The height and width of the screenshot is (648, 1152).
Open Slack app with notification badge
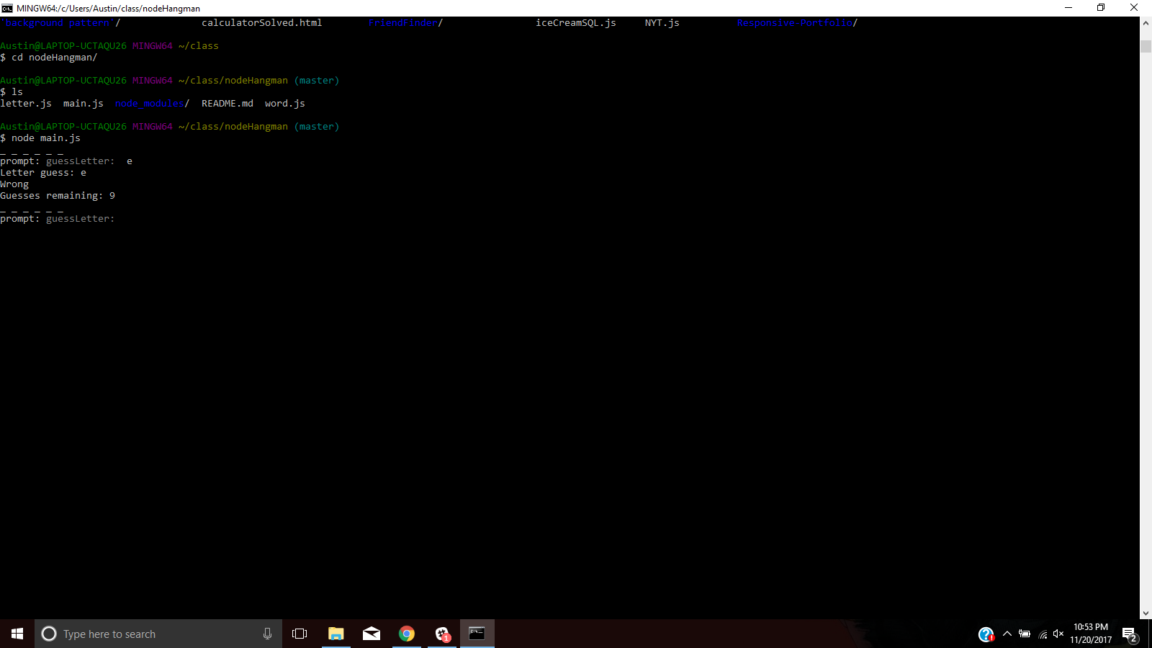442,634
